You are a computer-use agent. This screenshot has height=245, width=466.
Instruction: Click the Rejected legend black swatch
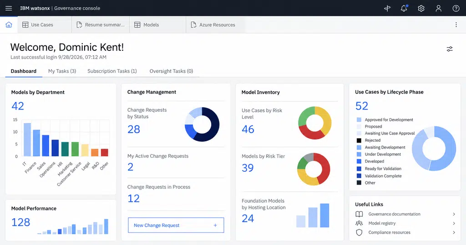[359, 140]
